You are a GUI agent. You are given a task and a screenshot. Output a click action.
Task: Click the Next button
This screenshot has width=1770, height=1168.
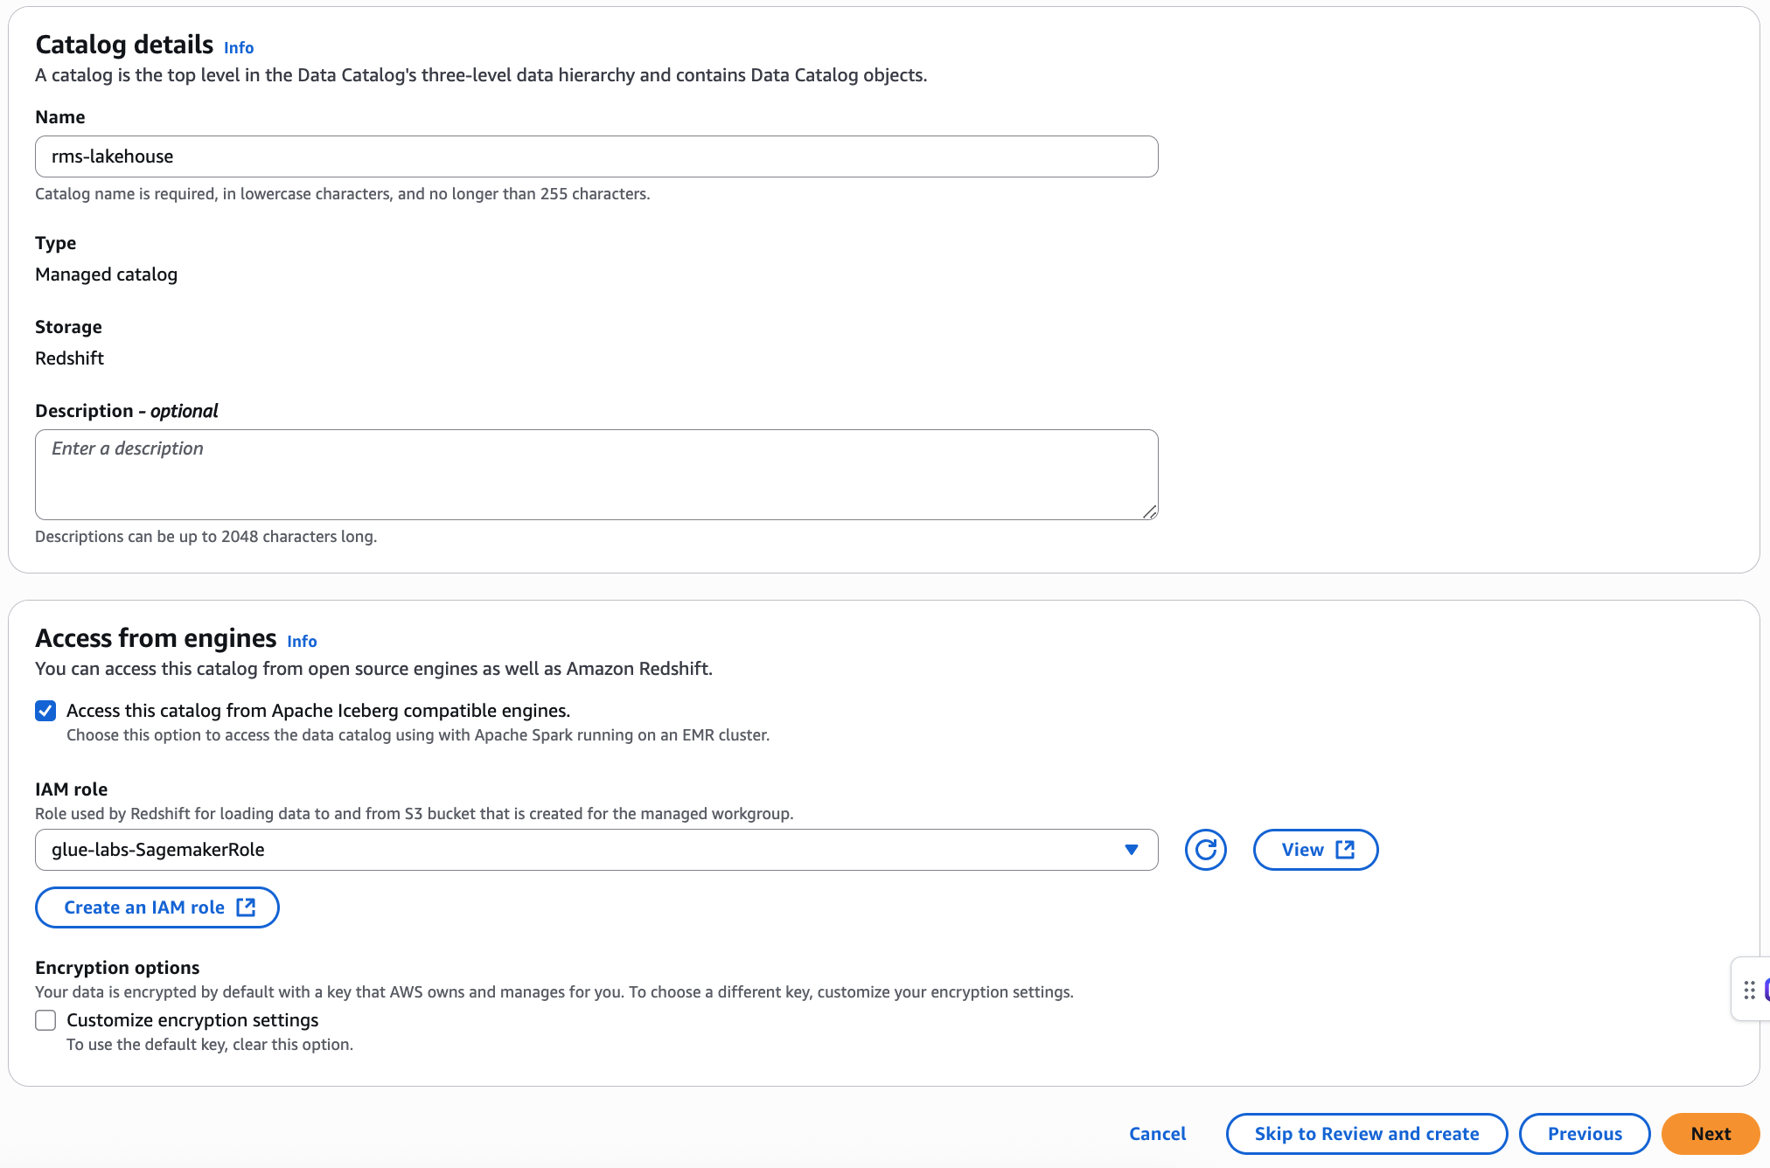1710,1134
